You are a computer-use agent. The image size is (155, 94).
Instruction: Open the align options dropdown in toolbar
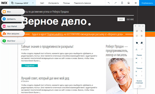[142, 43]
